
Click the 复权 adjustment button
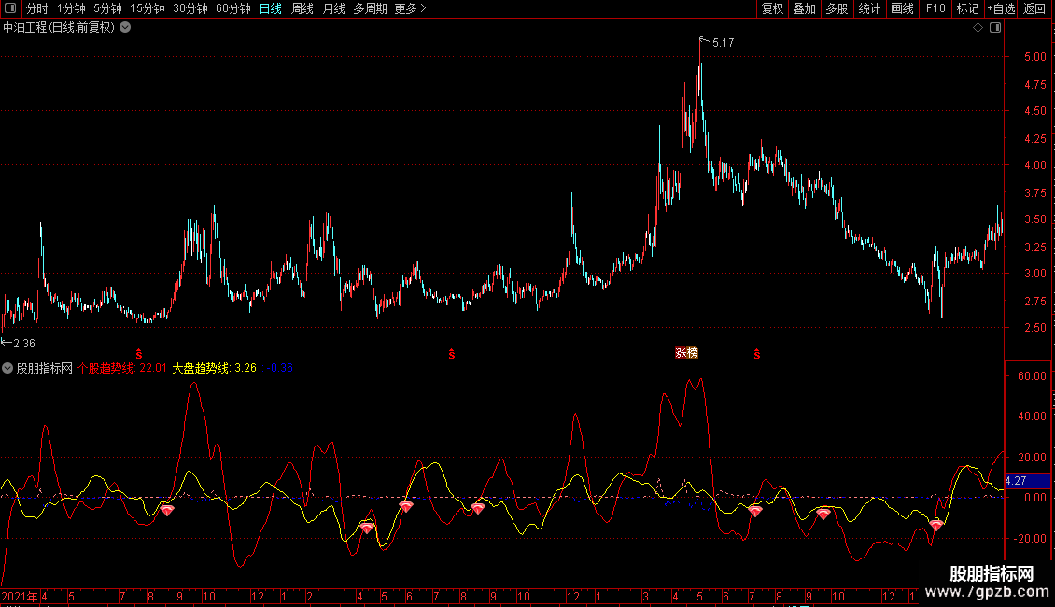pyautogui.click(x=772, y=8)
